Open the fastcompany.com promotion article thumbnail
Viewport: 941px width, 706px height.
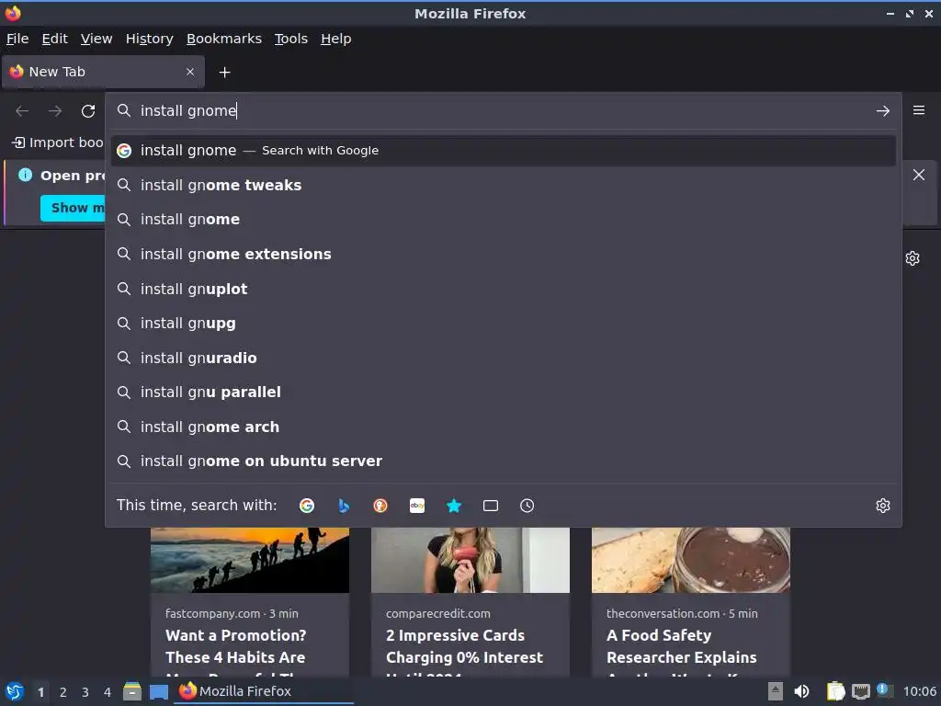[x=250, y=560]
